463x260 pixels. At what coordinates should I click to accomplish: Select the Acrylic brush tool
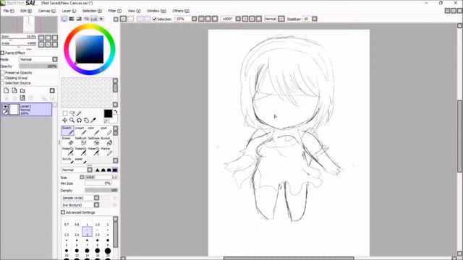(67, 160)
